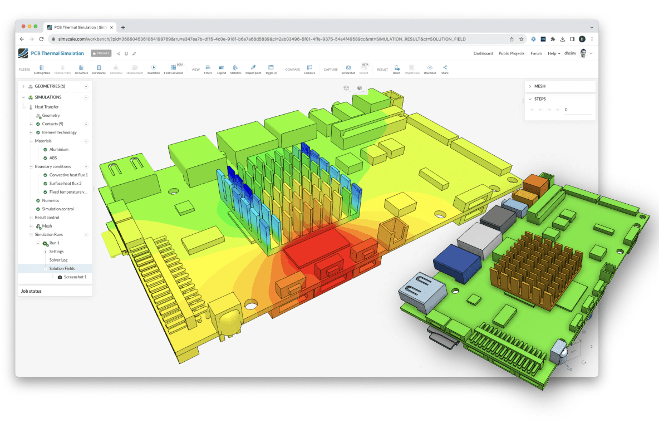Add a new simulation with plus button
This screenshot has width=659, height=443.
coord(86,97)
